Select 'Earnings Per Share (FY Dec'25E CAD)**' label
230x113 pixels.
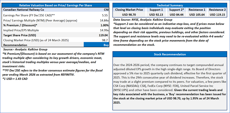pyautogui.click(x=29, y=15)
